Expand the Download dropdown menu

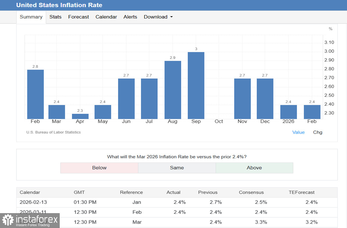pos(158,17)
